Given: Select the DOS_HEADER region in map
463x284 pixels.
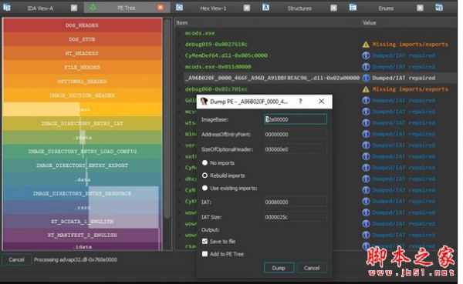Looking at the screenshot, I should 82,25.
